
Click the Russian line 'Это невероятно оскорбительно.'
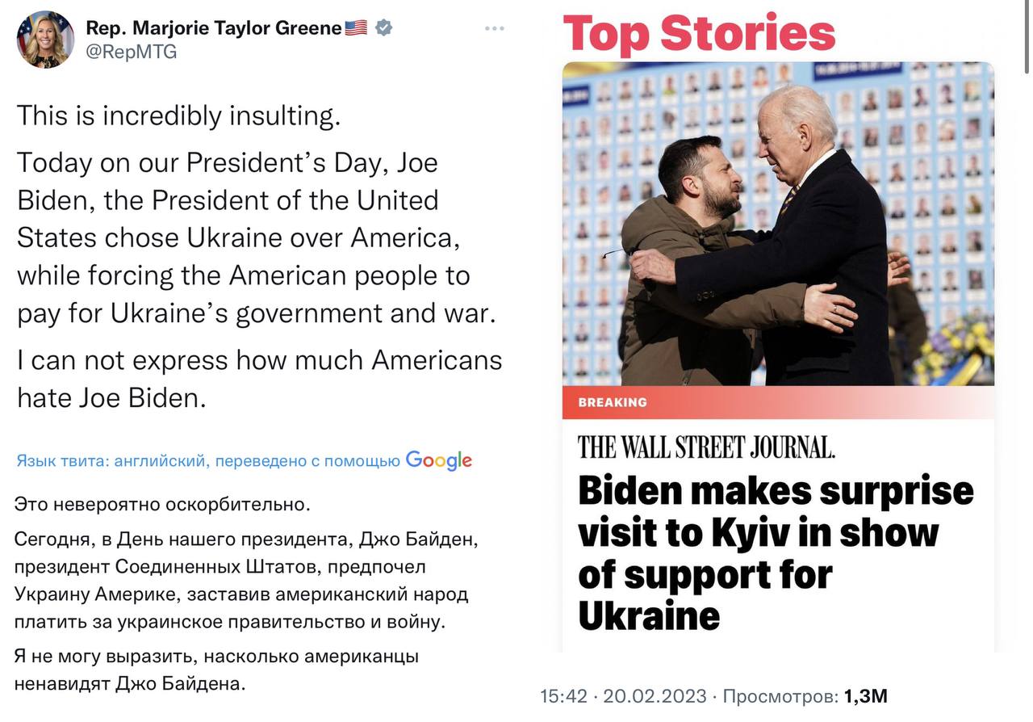click(162, 505)
